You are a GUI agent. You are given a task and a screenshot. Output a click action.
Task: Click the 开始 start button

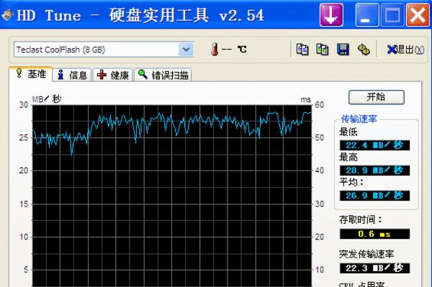377,97
